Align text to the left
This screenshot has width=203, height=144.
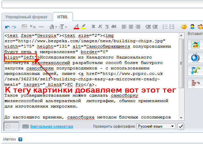(124, 27)
